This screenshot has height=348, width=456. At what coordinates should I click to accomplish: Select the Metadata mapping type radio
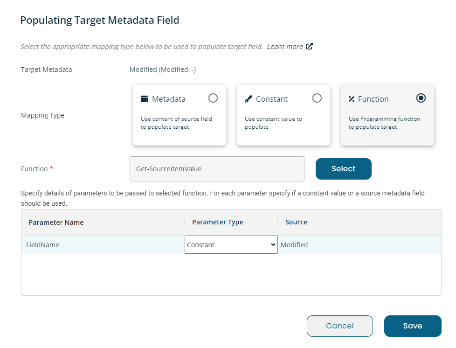[x=213, y=98]
